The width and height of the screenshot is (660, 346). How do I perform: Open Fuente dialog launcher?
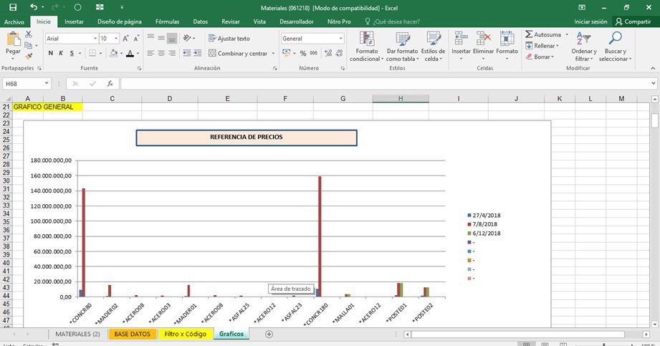[139, 68]
